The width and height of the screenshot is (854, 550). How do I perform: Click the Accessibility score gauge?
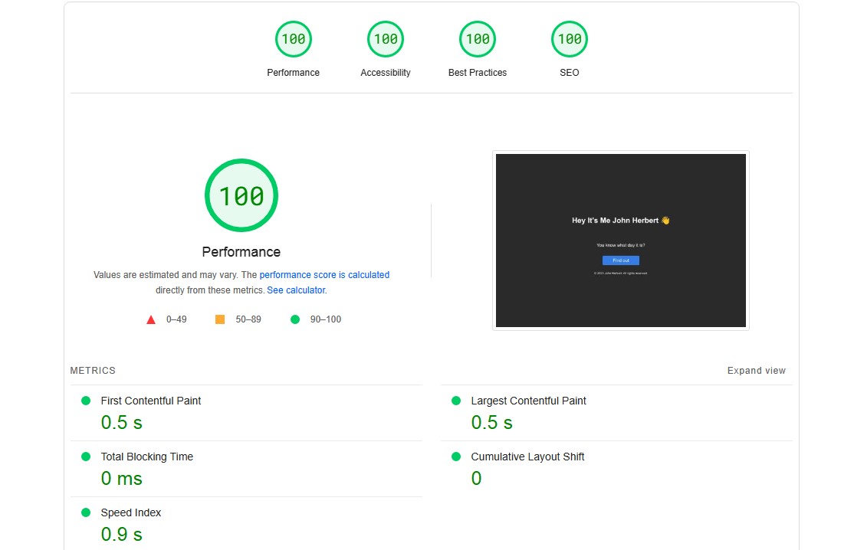(385, 39)
